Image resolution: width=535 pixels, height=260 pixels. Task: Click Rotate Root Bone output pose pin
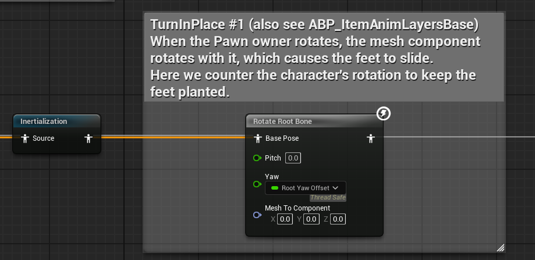pos(371,138)
